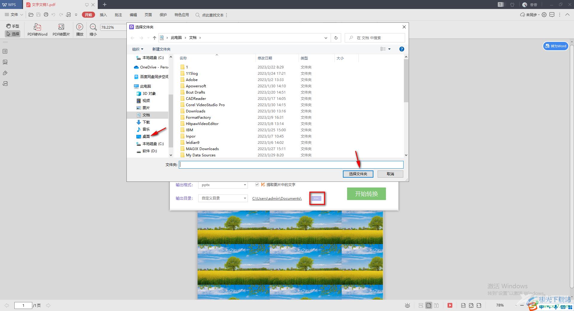Viewport: 574px width, 311px height.
Task: Click the fit-page icon in status bar
Action: pos(471,305)
